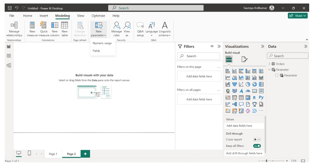Check the Parameter field checkbox
The image size is (317, 167).
(x=276, y=76)
